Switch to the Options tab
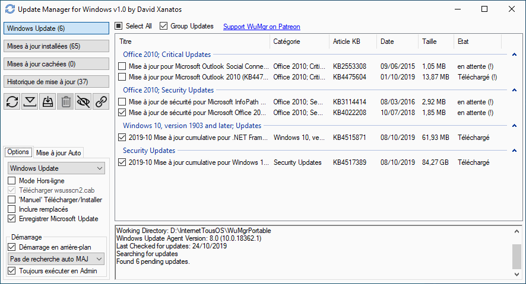526x284 pixels. tap(18, 152)
